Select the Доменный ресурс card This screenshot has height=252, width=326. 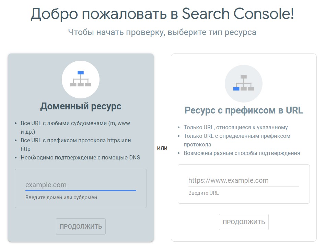coord(81,147)
